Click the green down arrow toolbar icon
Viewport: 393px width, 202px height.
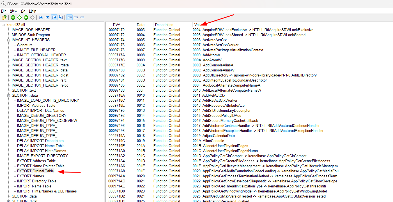point(19,18)
